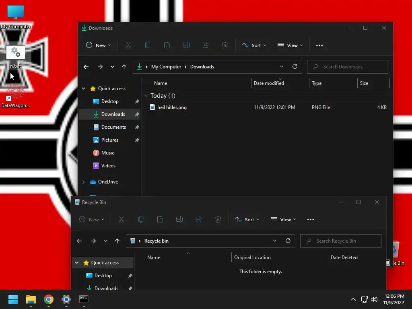Collapse Quick access in Downloads sidebar
The height and width of the screenshot is (309, 412).
84,89
